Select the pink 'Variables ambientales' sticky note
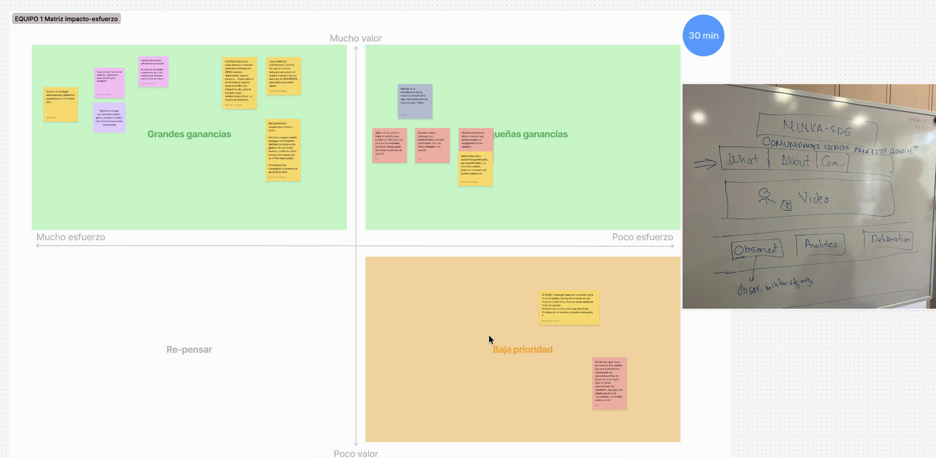Image resolution: width=936 pixels, height=458 pixels. (x=153, y=72)
